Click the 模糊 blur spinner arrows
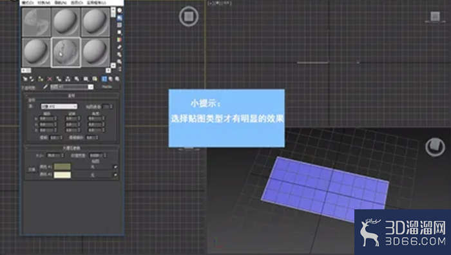 [61, 137]
